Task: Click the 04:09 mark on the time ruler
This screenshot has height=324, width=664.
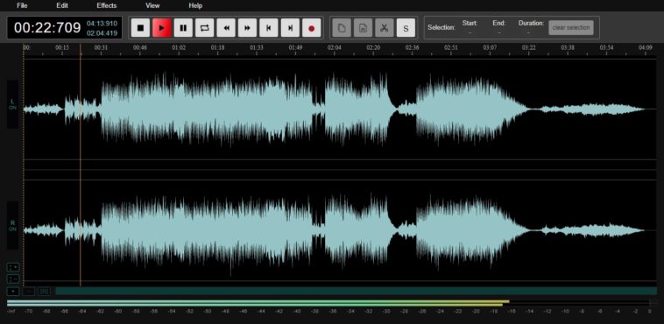Action: tap(646, 48)
